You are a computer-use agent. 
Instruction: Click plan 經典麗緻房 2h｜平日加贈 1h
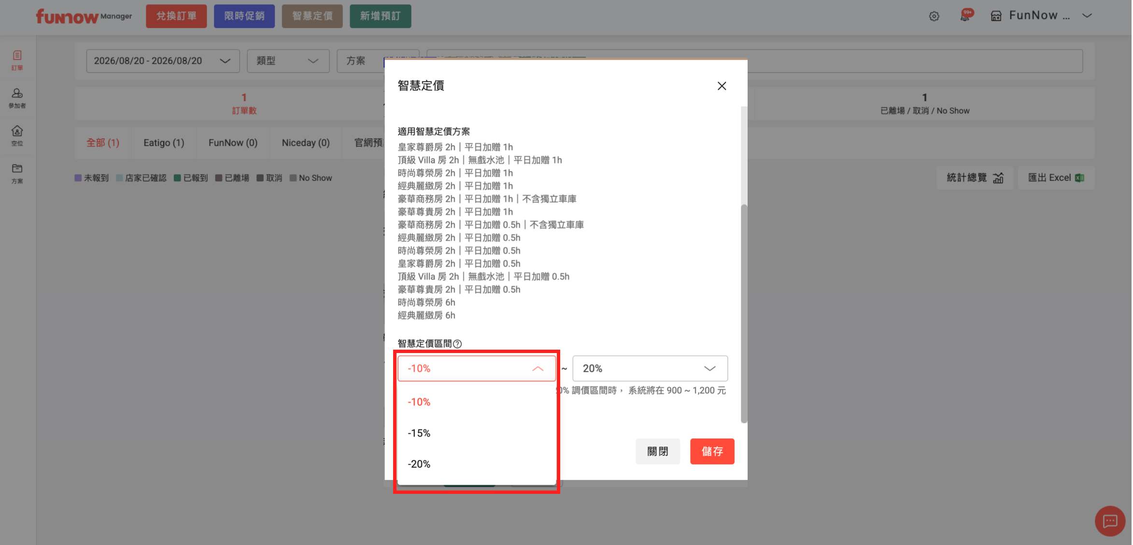[x=455, y=186]
